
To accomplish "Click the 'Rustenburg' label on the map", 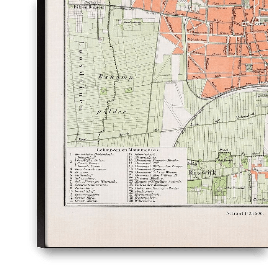I will [x=132, y=22].
